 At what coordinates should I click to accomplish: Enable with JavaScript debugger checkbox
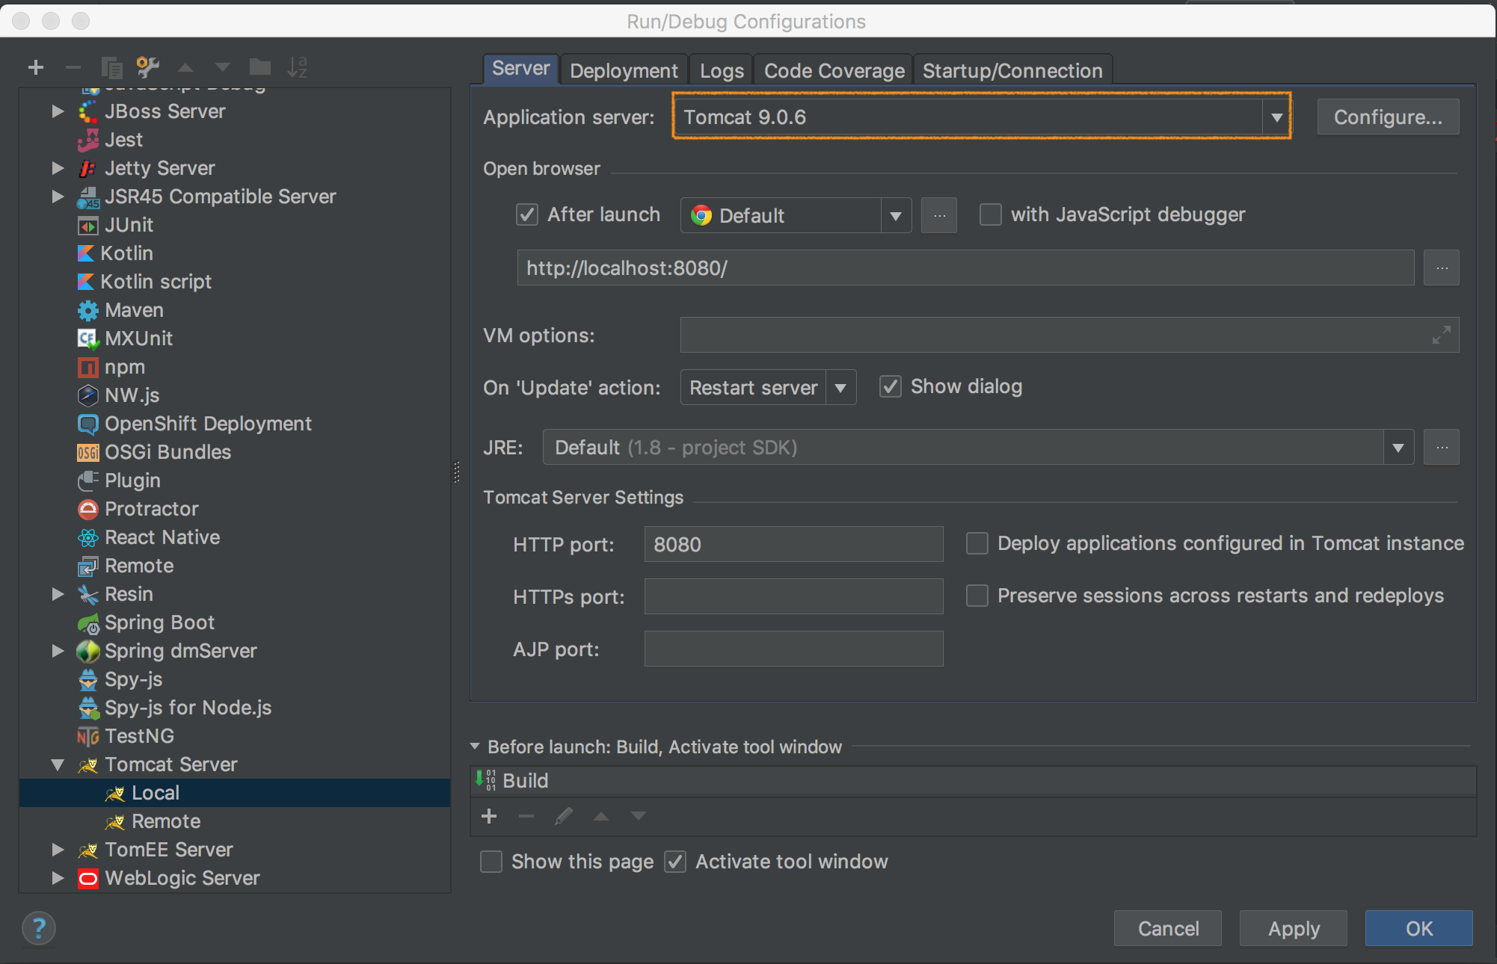tap(991, 214)
